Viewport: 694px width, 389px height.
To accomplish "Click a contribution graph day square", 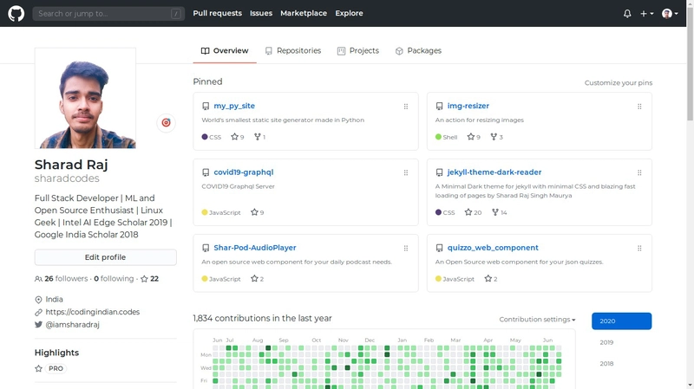I will point(269,348).
